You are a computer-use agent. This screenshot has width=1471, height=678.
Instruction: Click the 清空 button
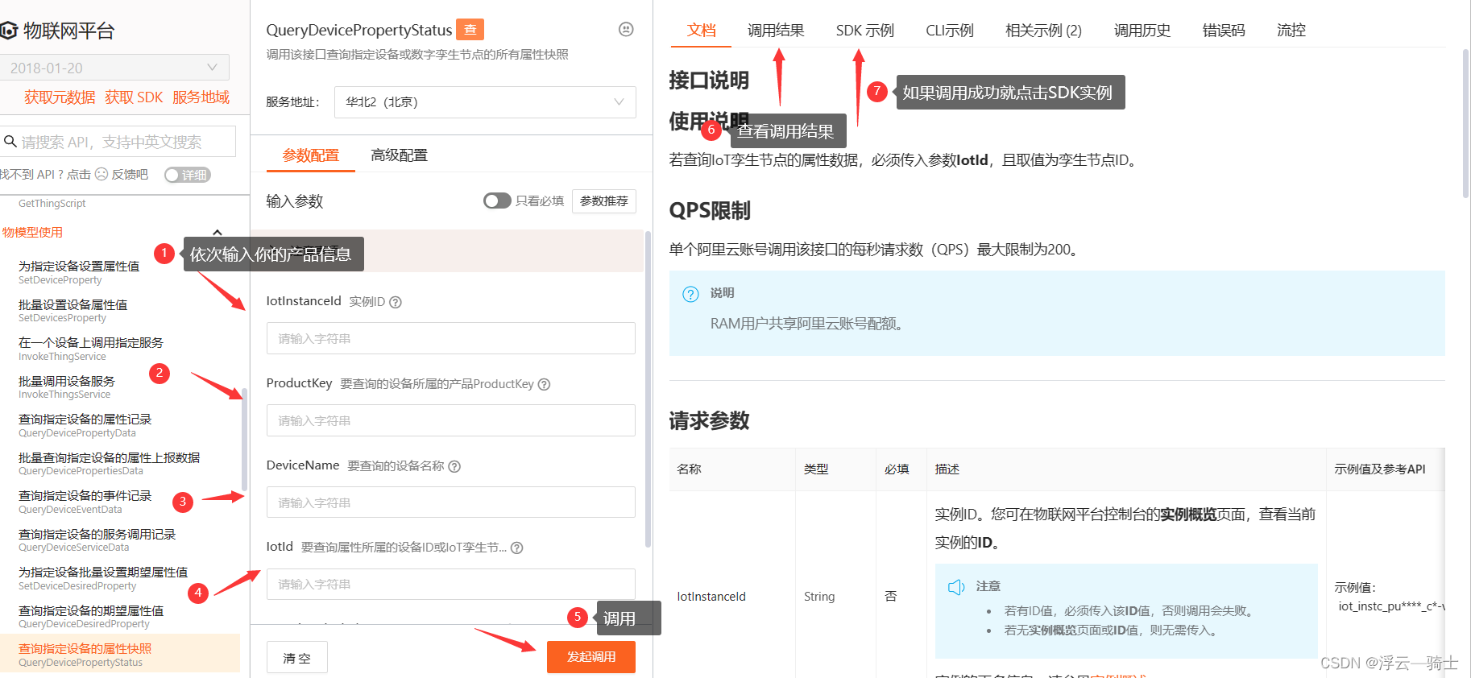pyautogui.click(x=296, y=658)
